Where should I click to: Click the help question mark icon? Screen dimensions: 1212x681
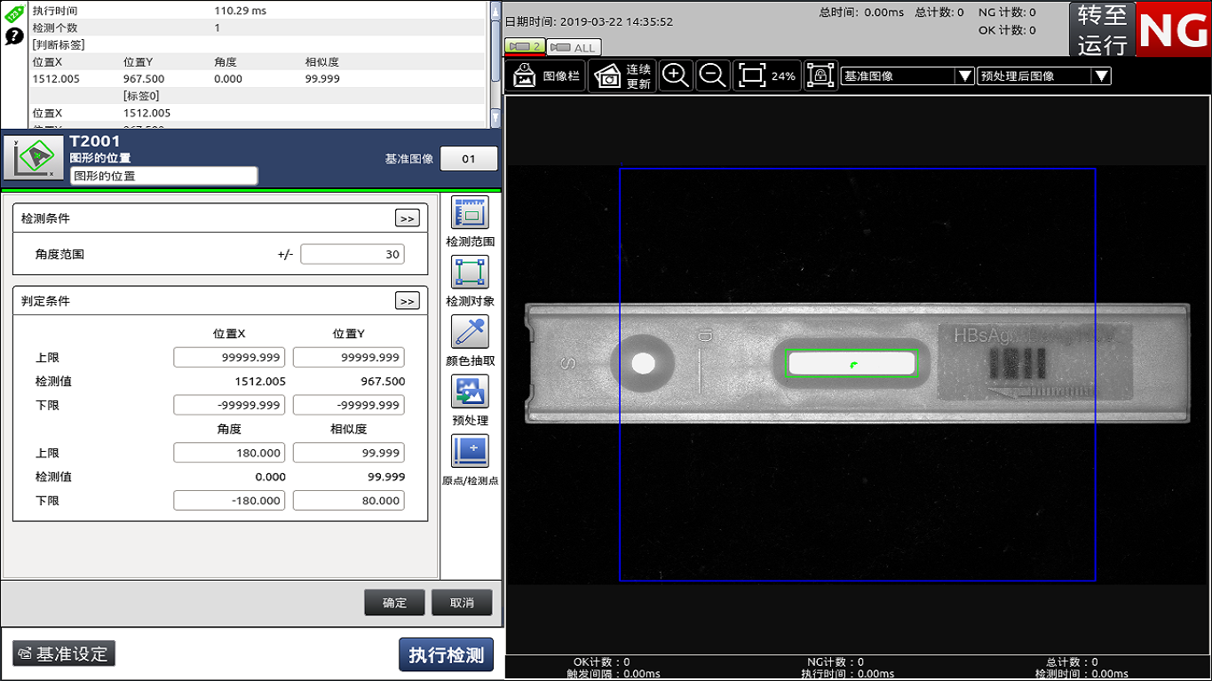pyautogui.click(x=14, y=36)
